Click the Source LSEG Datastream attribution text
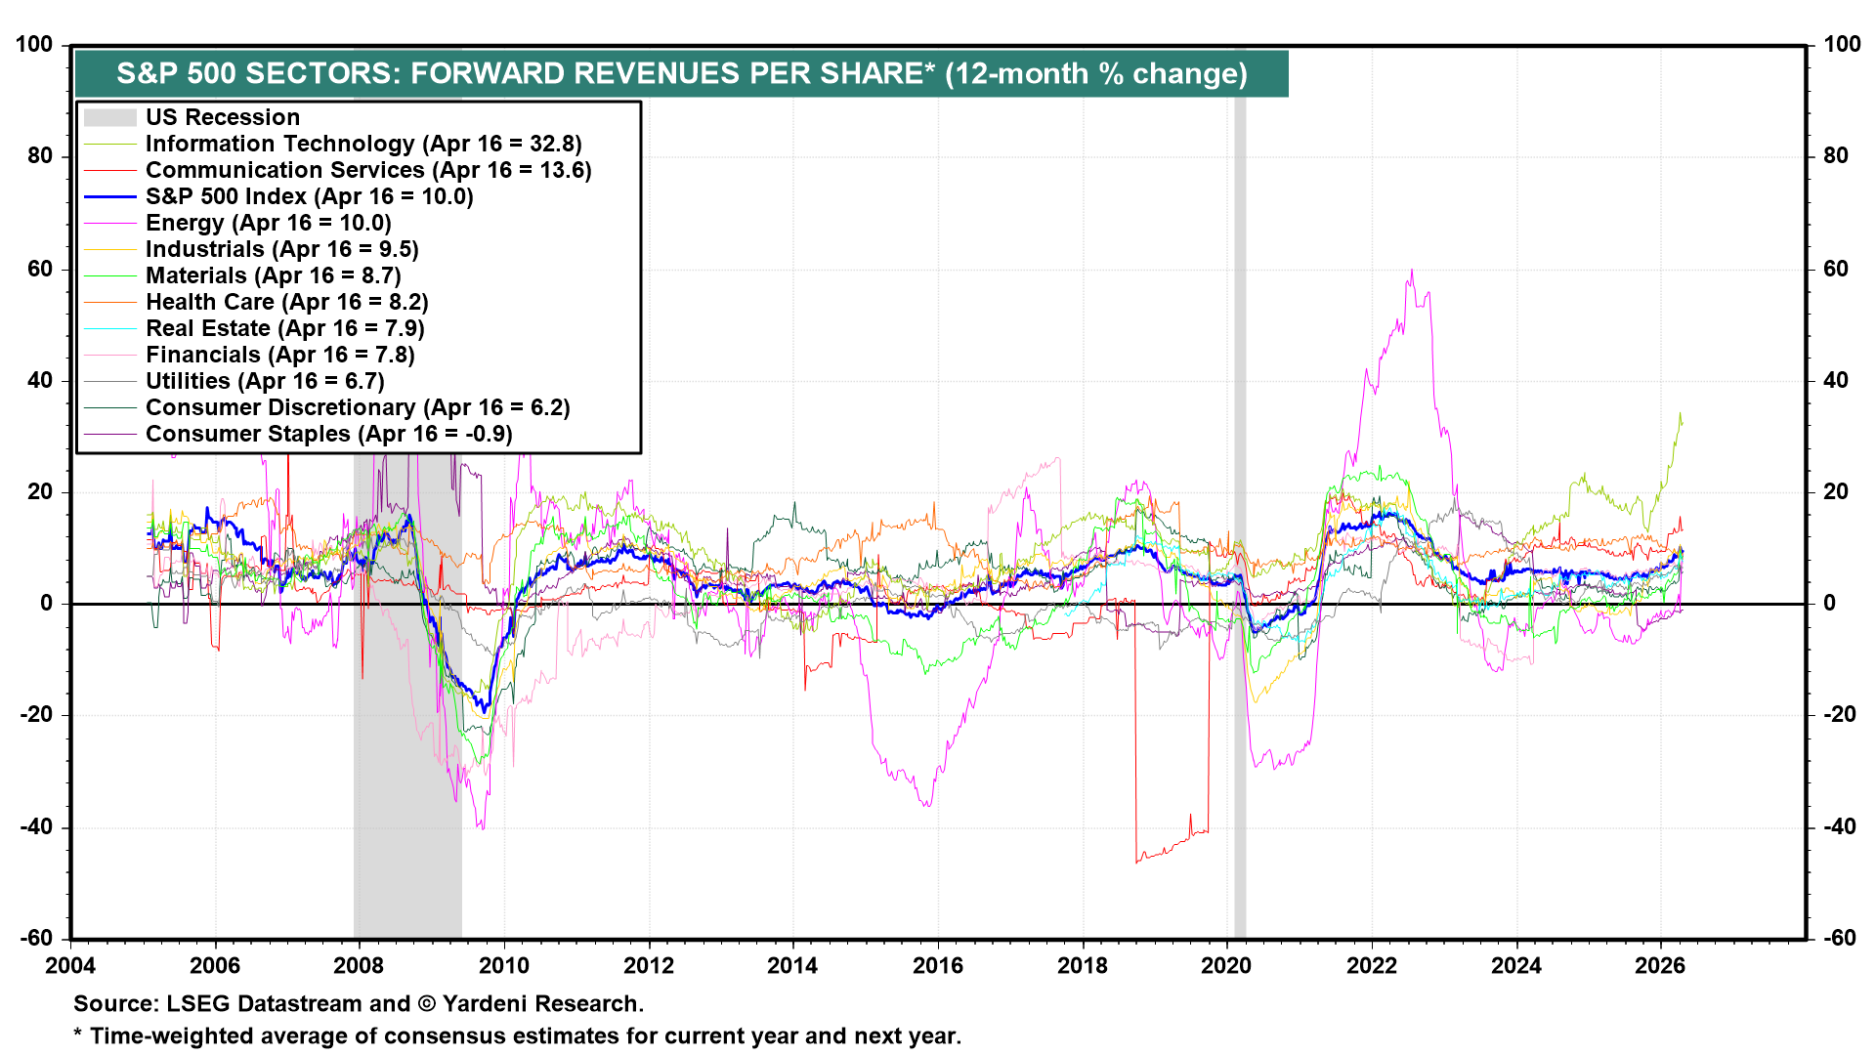 pos(358,1004)
